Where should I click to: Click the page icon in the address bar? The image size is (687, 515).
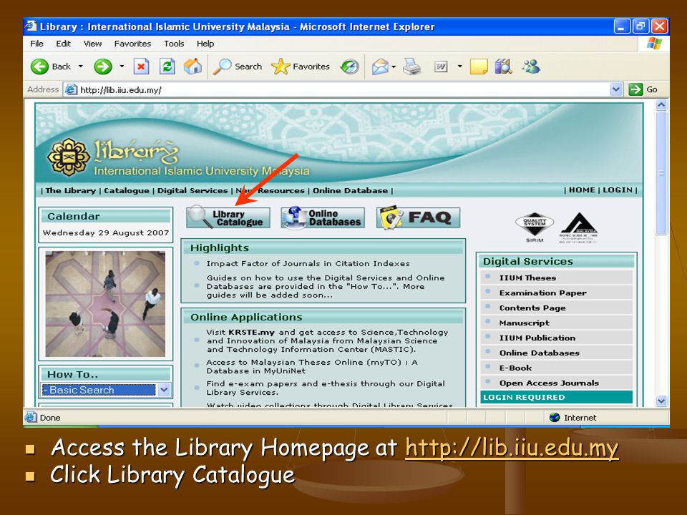[x=71, y=90]
